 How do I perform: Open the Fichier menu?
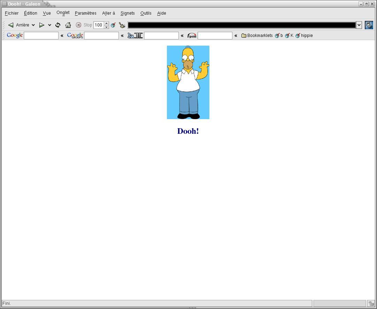12,13
